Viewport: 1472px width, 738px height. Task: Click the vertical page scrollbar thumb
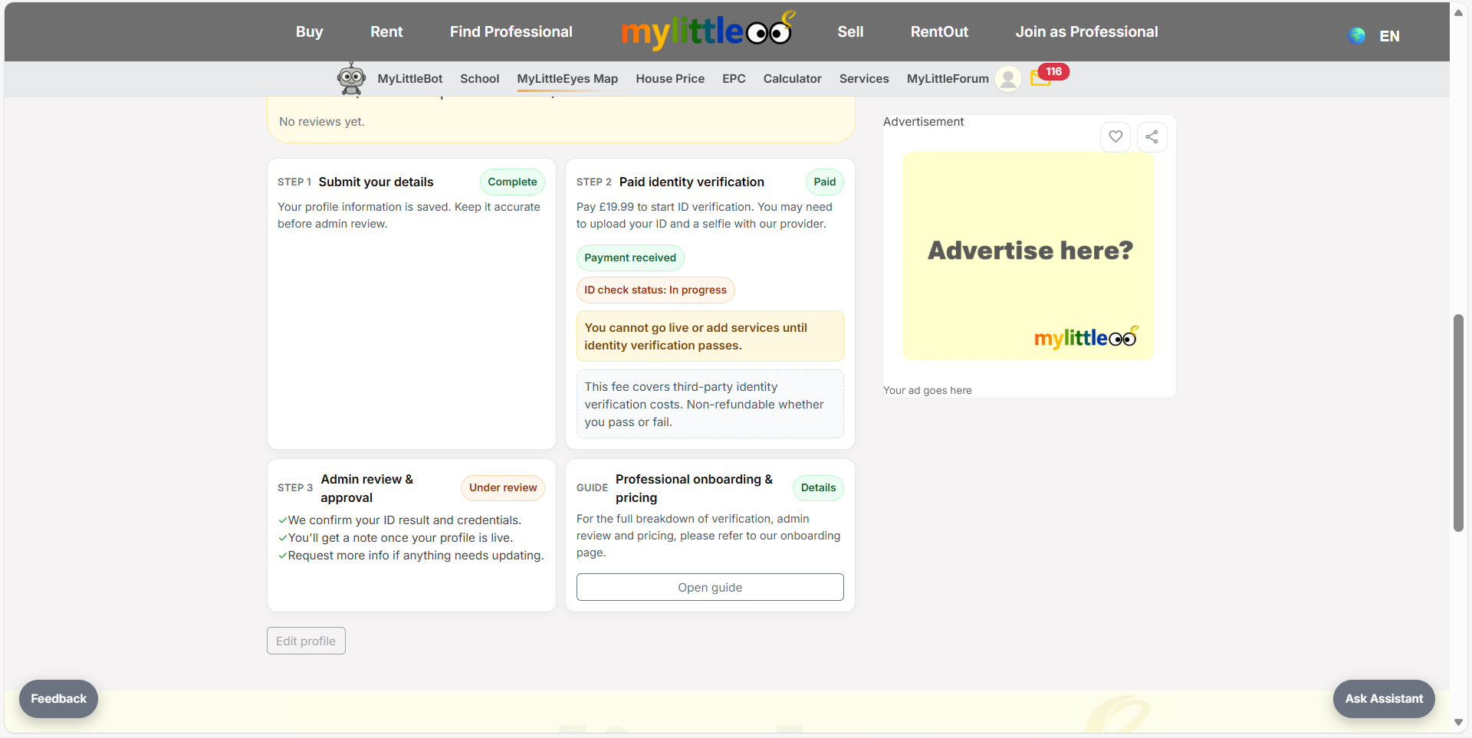point(1458,422)
